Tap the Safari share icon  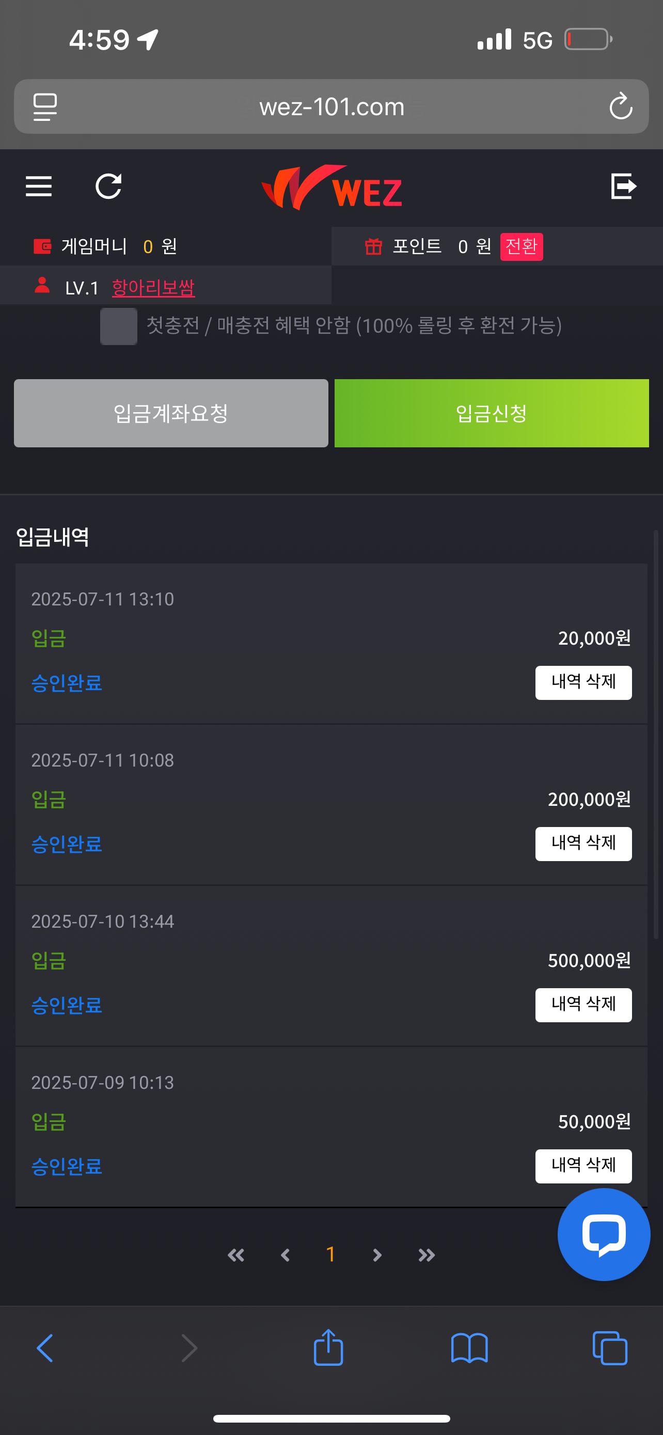click(328, 1348)
